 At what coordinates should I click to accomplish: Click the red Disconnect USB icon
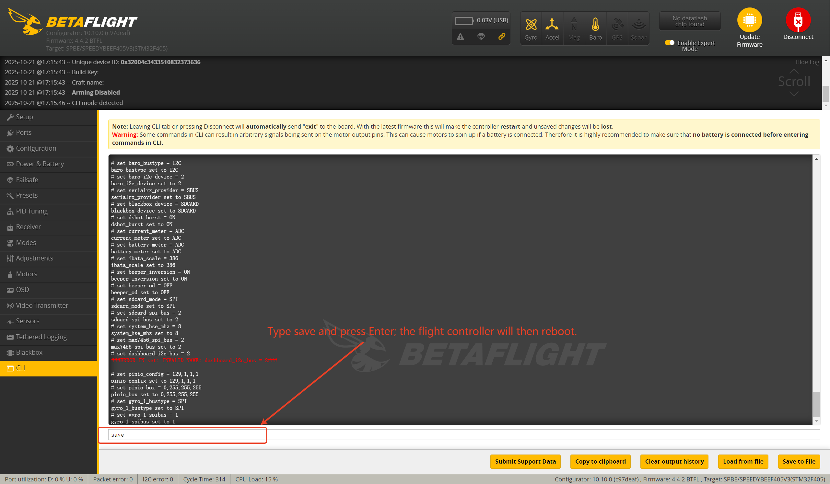[798, 20]
